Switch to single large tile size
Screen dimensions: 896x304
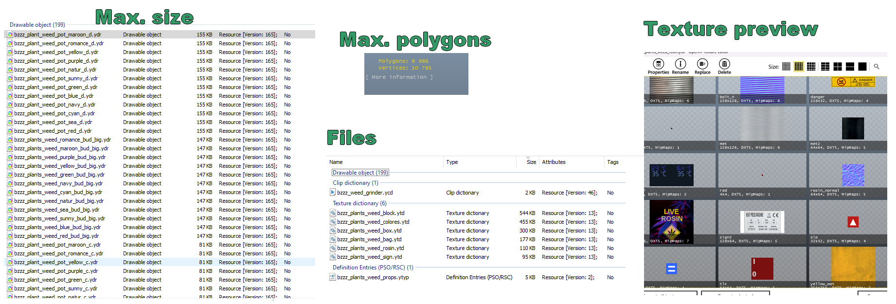pyautogui.click(x=862, y=67)
